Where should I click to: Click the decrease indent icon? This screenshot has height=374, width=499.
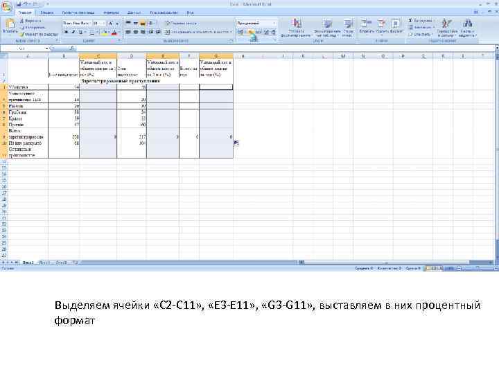click(x=151, y=32)
